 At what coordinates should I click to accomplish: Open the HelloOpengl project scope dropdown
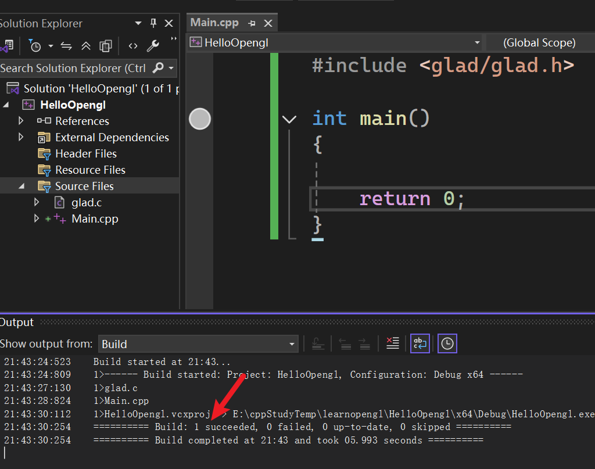(x=335, y=42)
